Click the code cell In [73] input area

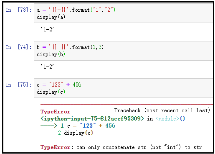tap(123, 13)
